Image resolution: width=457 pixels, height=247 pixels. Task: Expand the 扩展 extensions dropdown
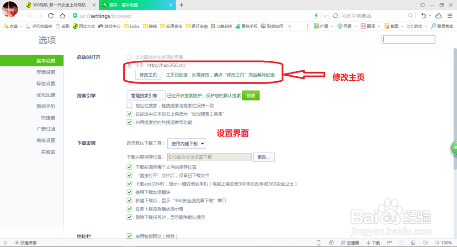pyautogui.click(x=332, y=26)
